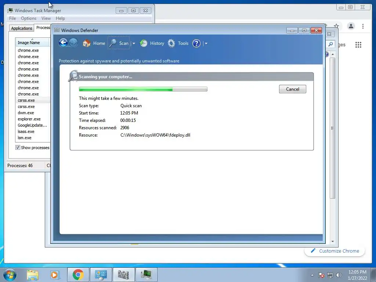Open Control Panel taskbar icon
This screenshot has width=376, height=282.
[101, 275]
